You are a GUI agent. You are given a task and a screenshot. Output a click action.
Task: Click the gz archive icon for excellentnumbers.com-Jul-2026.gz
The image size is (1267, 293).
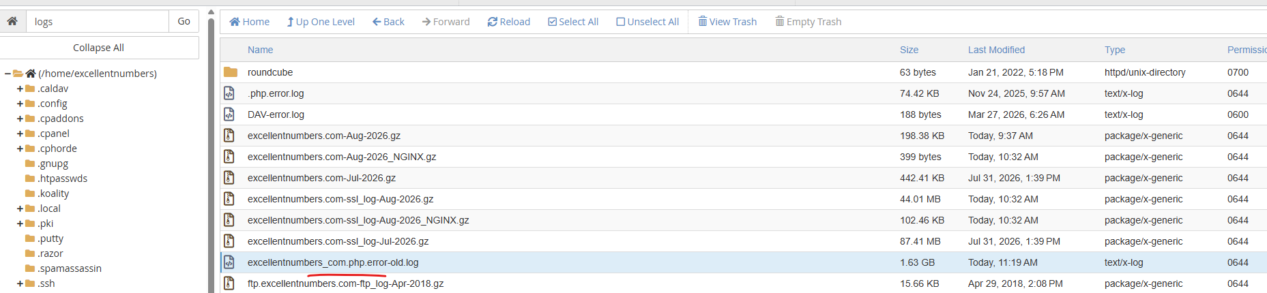coord(229,178)
